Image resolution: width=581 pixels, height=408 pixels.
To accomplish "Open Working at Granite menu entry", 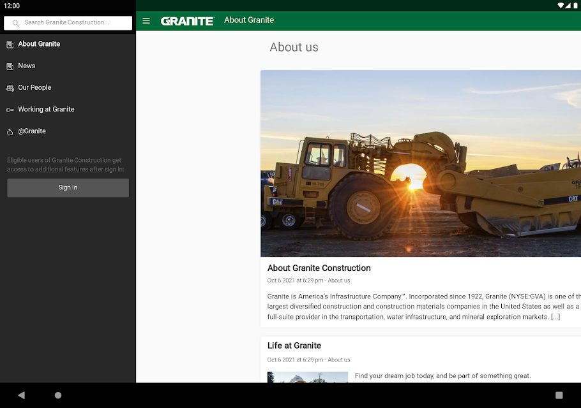I will [46, 109].
